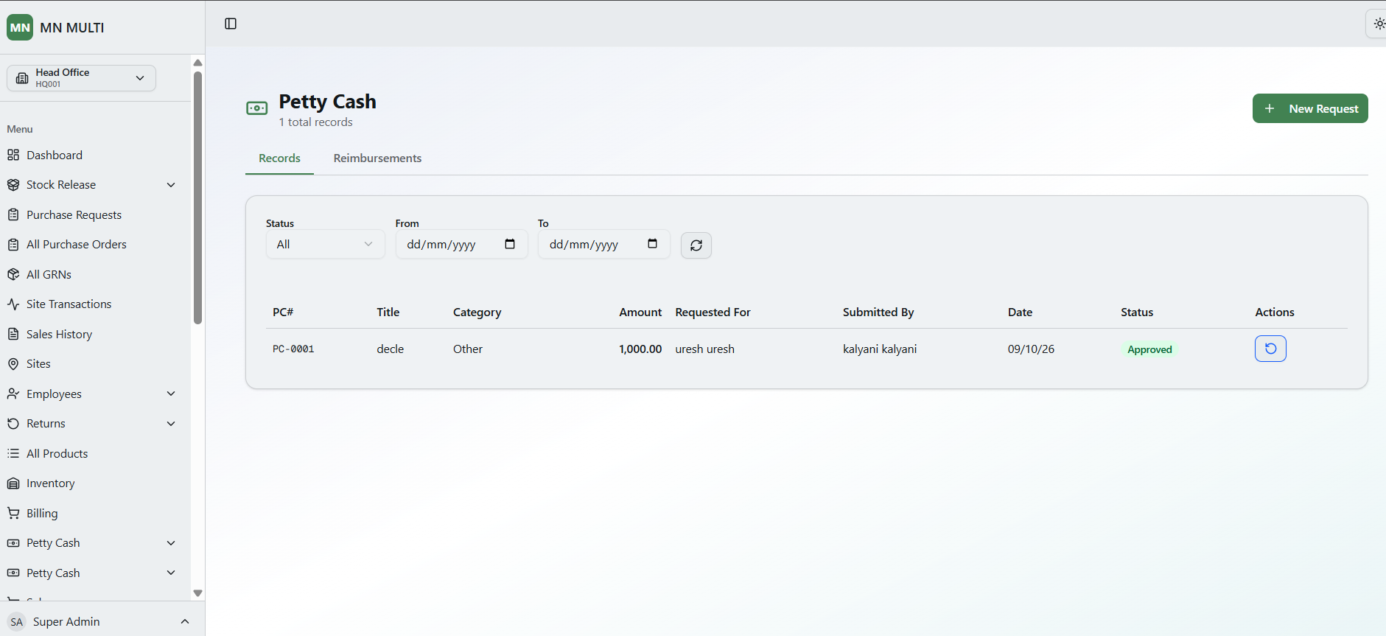Open the Status filter dropdown
Viewport: 1386px width, 636px height.
point(325,245)
